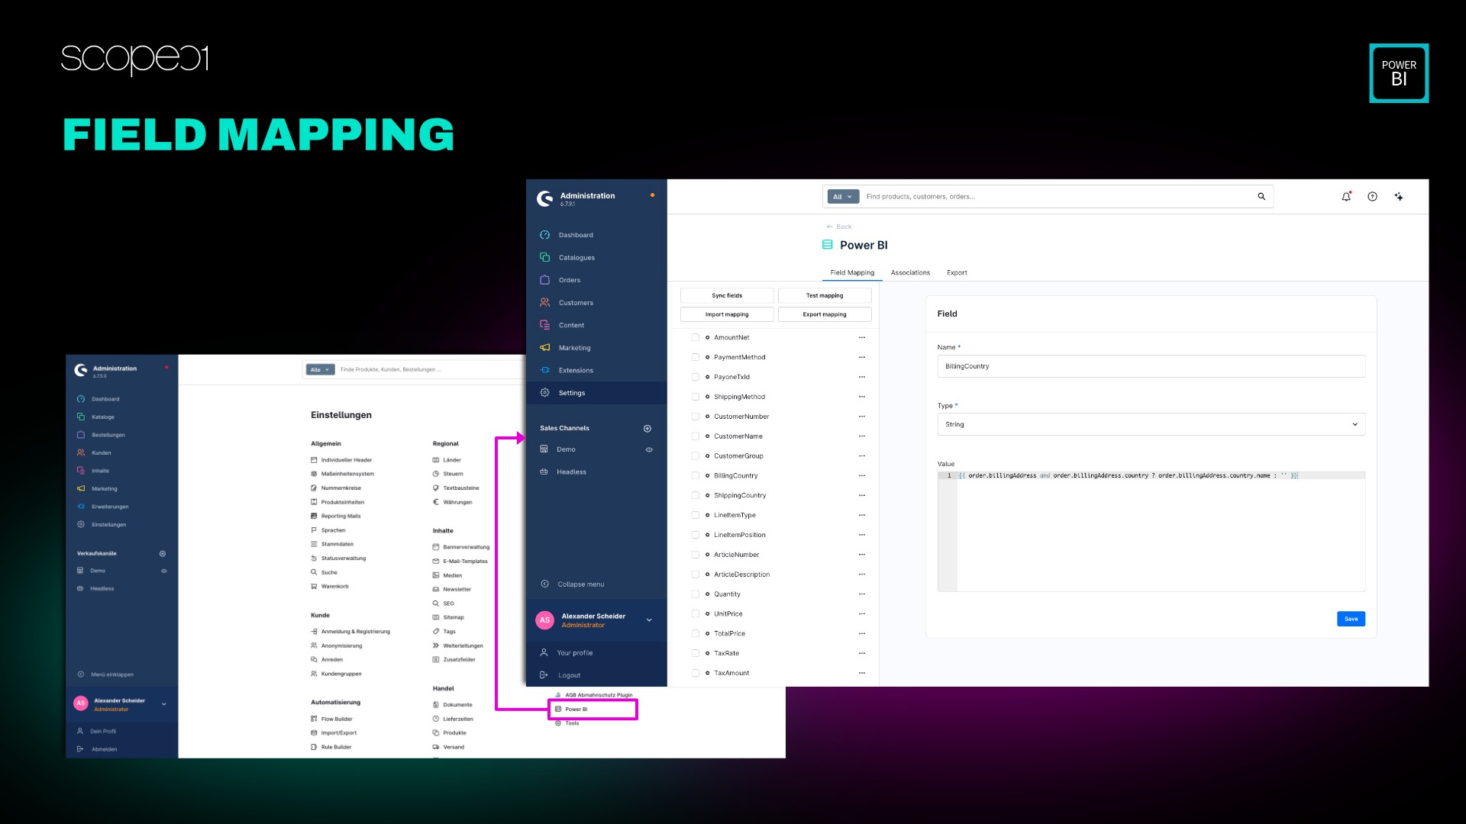Click inside the Value code editor
This screenshot has width=1466, height=824.
1151,531
